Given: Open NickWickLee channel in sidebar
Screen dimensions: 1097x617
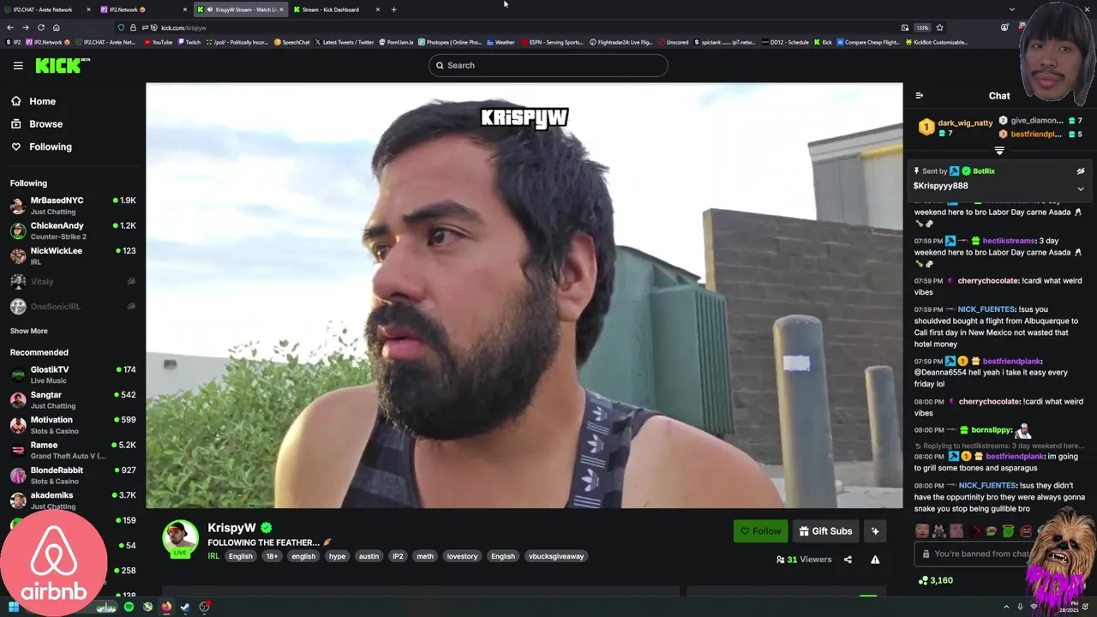Looking at the screenshot, I should point(73,255).
